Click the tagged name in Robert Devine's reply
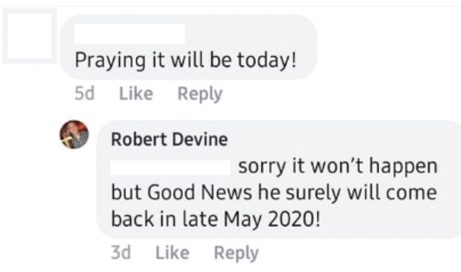 (170, 167)
